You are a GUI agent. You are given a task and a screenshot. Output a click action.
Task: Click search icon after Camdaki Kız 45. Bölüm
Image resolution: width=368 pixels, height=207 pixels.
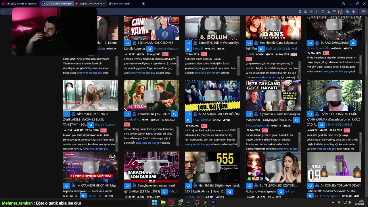coord(175,114)
